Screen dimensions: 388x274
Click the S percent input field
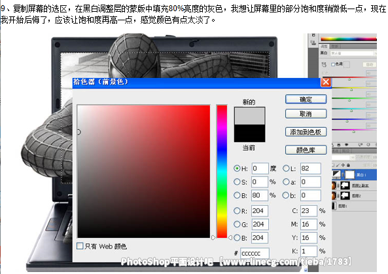click(260, 182)
